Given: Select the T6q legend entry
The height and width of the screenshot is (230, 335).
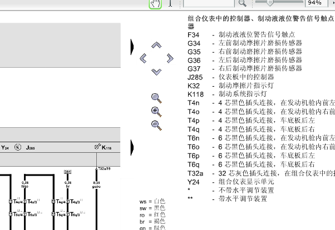Looking at the screenshot, I should [252, 164].
